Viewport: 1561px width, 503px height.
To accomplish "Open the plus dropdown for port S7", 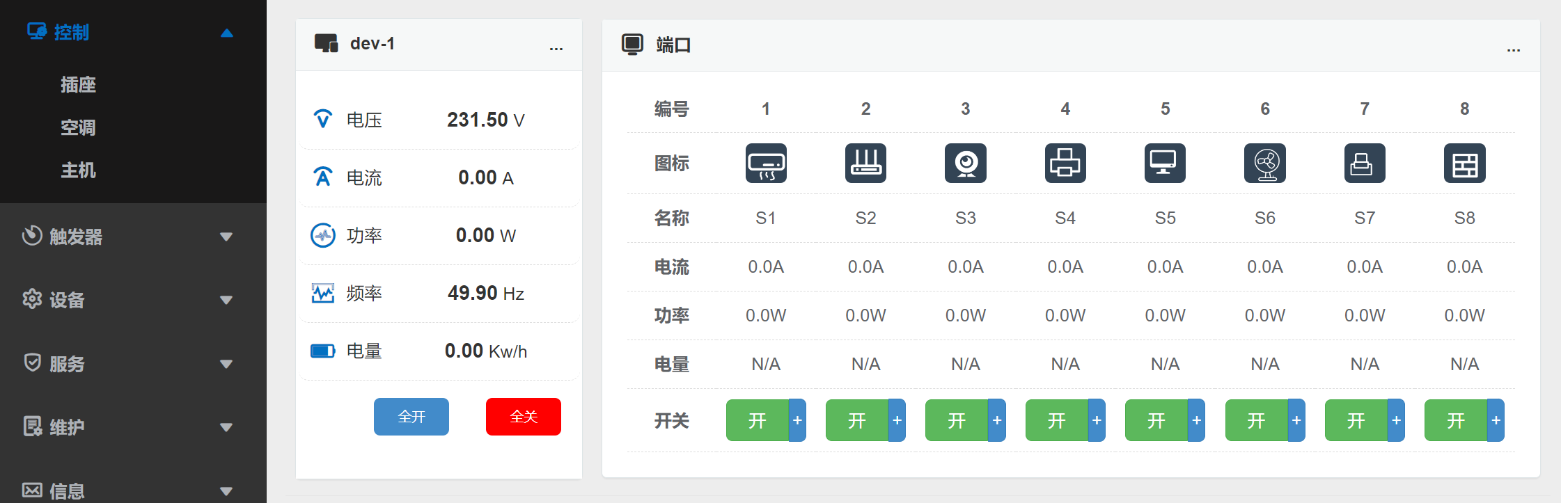I will (x=1396, y=420).
